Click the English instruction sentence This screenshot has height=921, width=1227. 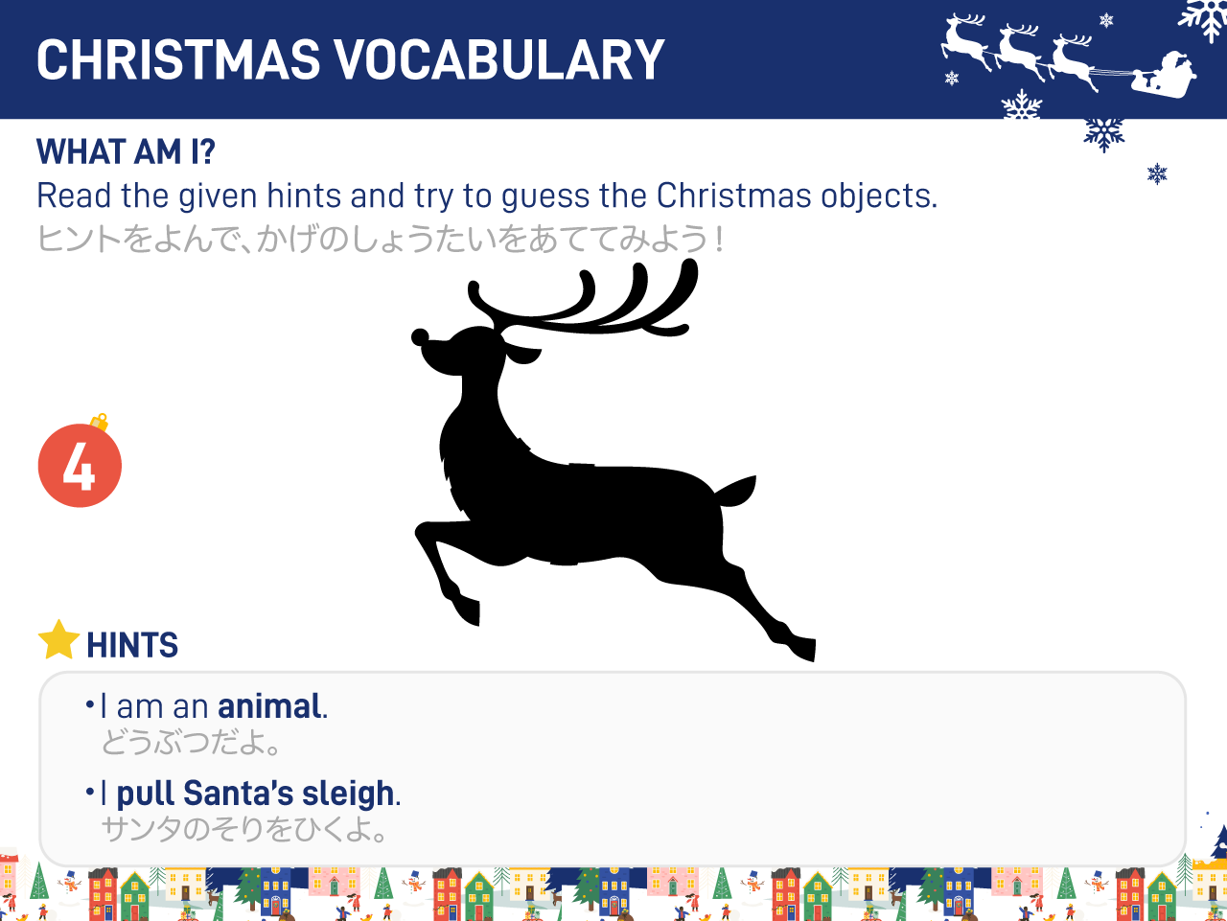[x=487, y=196]
